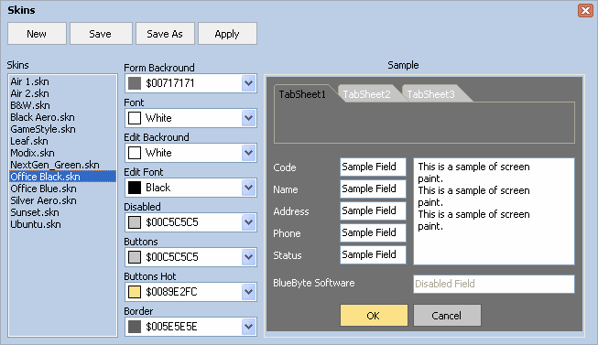Click the $00C5C5C5 value under Disabled

[x=172, y=222]
